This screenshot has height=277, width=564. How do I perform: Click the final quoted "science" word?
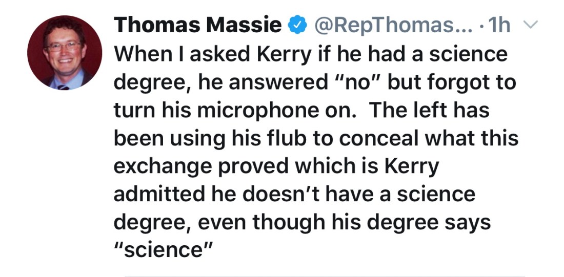pos(163,251)
